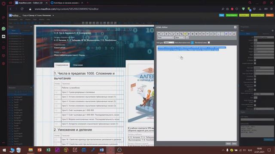
Task: Close the HTML Editor dialog
Action: click(235, 27)
